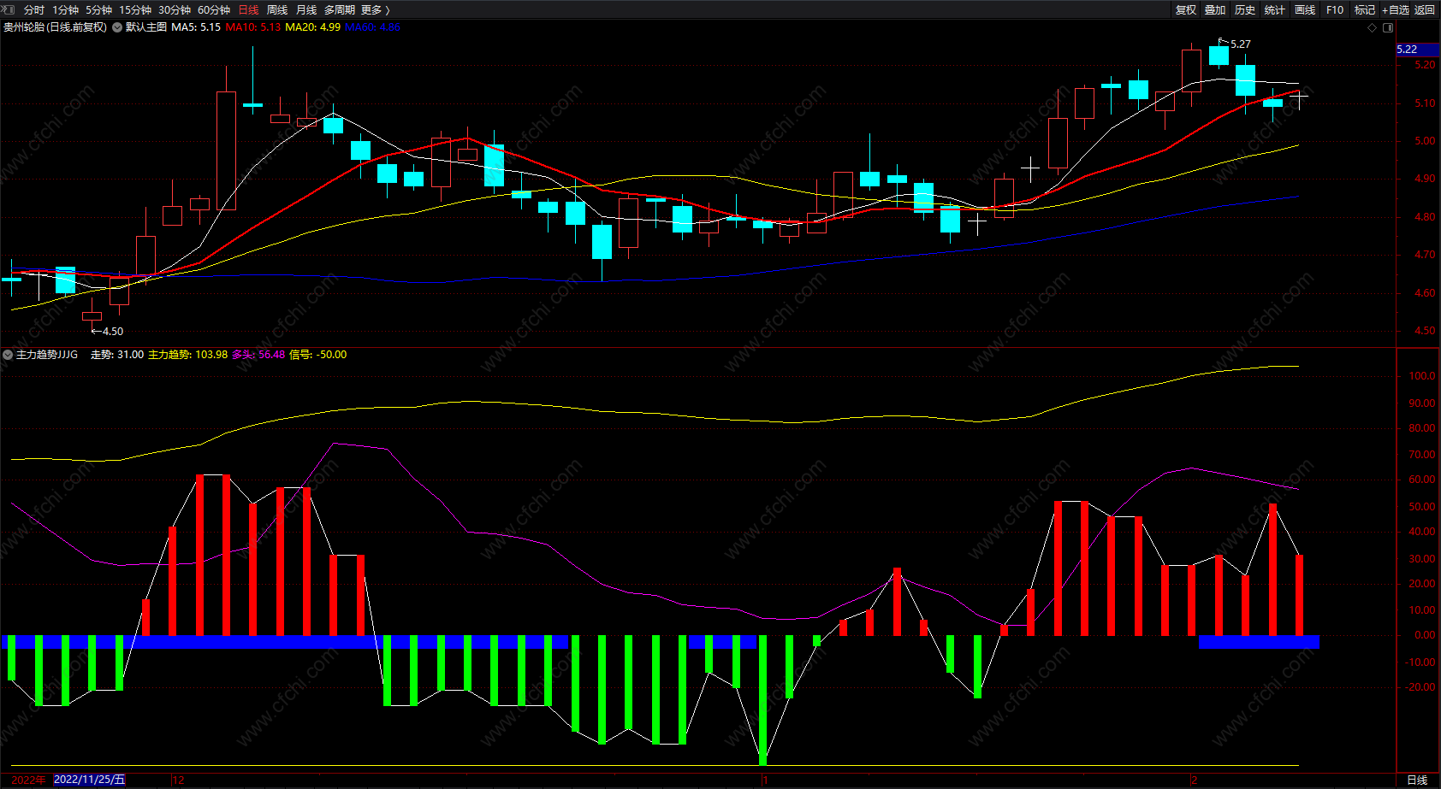Click the 叠加 overlay button
Image resolution: width=1441 pixels, height=789 pixels.
pos(1215,10)
